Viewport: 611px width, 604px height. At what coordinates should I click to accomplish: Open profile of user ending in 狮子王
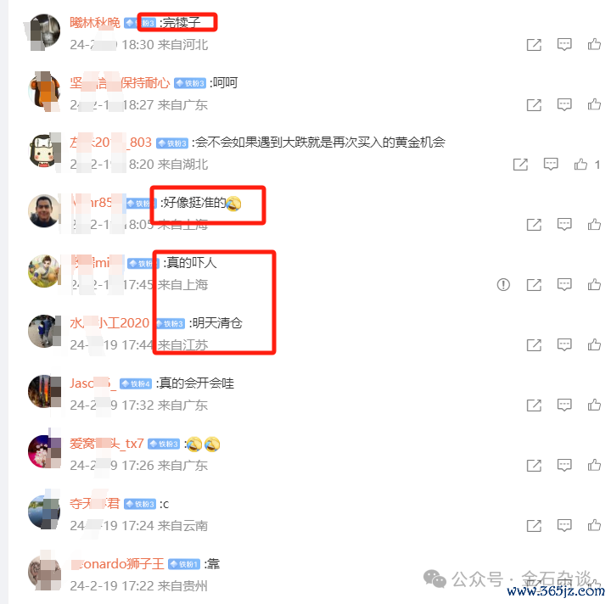(x=117, y=564)
